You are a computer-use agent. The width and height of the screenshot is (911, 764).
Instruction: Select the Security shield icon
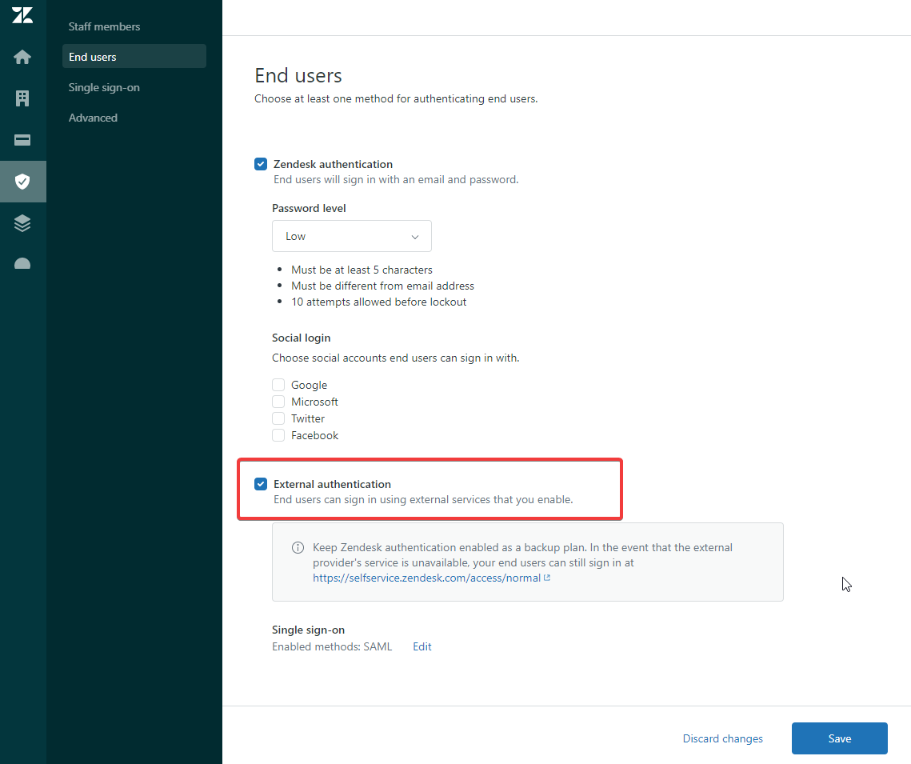[22, 182]
